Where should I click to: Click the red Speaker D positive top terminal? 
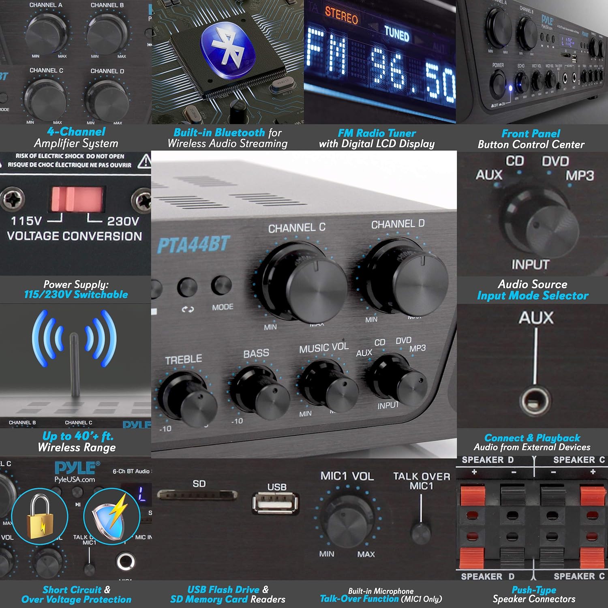[x=473, y=496]
